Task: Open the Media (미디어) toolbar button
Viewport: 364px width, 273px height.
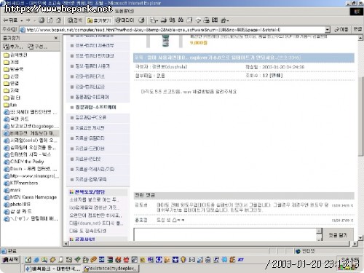Action: point(124,20)
